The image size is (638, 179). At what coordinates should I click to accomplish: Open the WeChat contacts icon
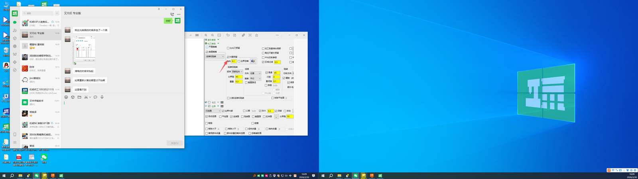coord(15,31)
